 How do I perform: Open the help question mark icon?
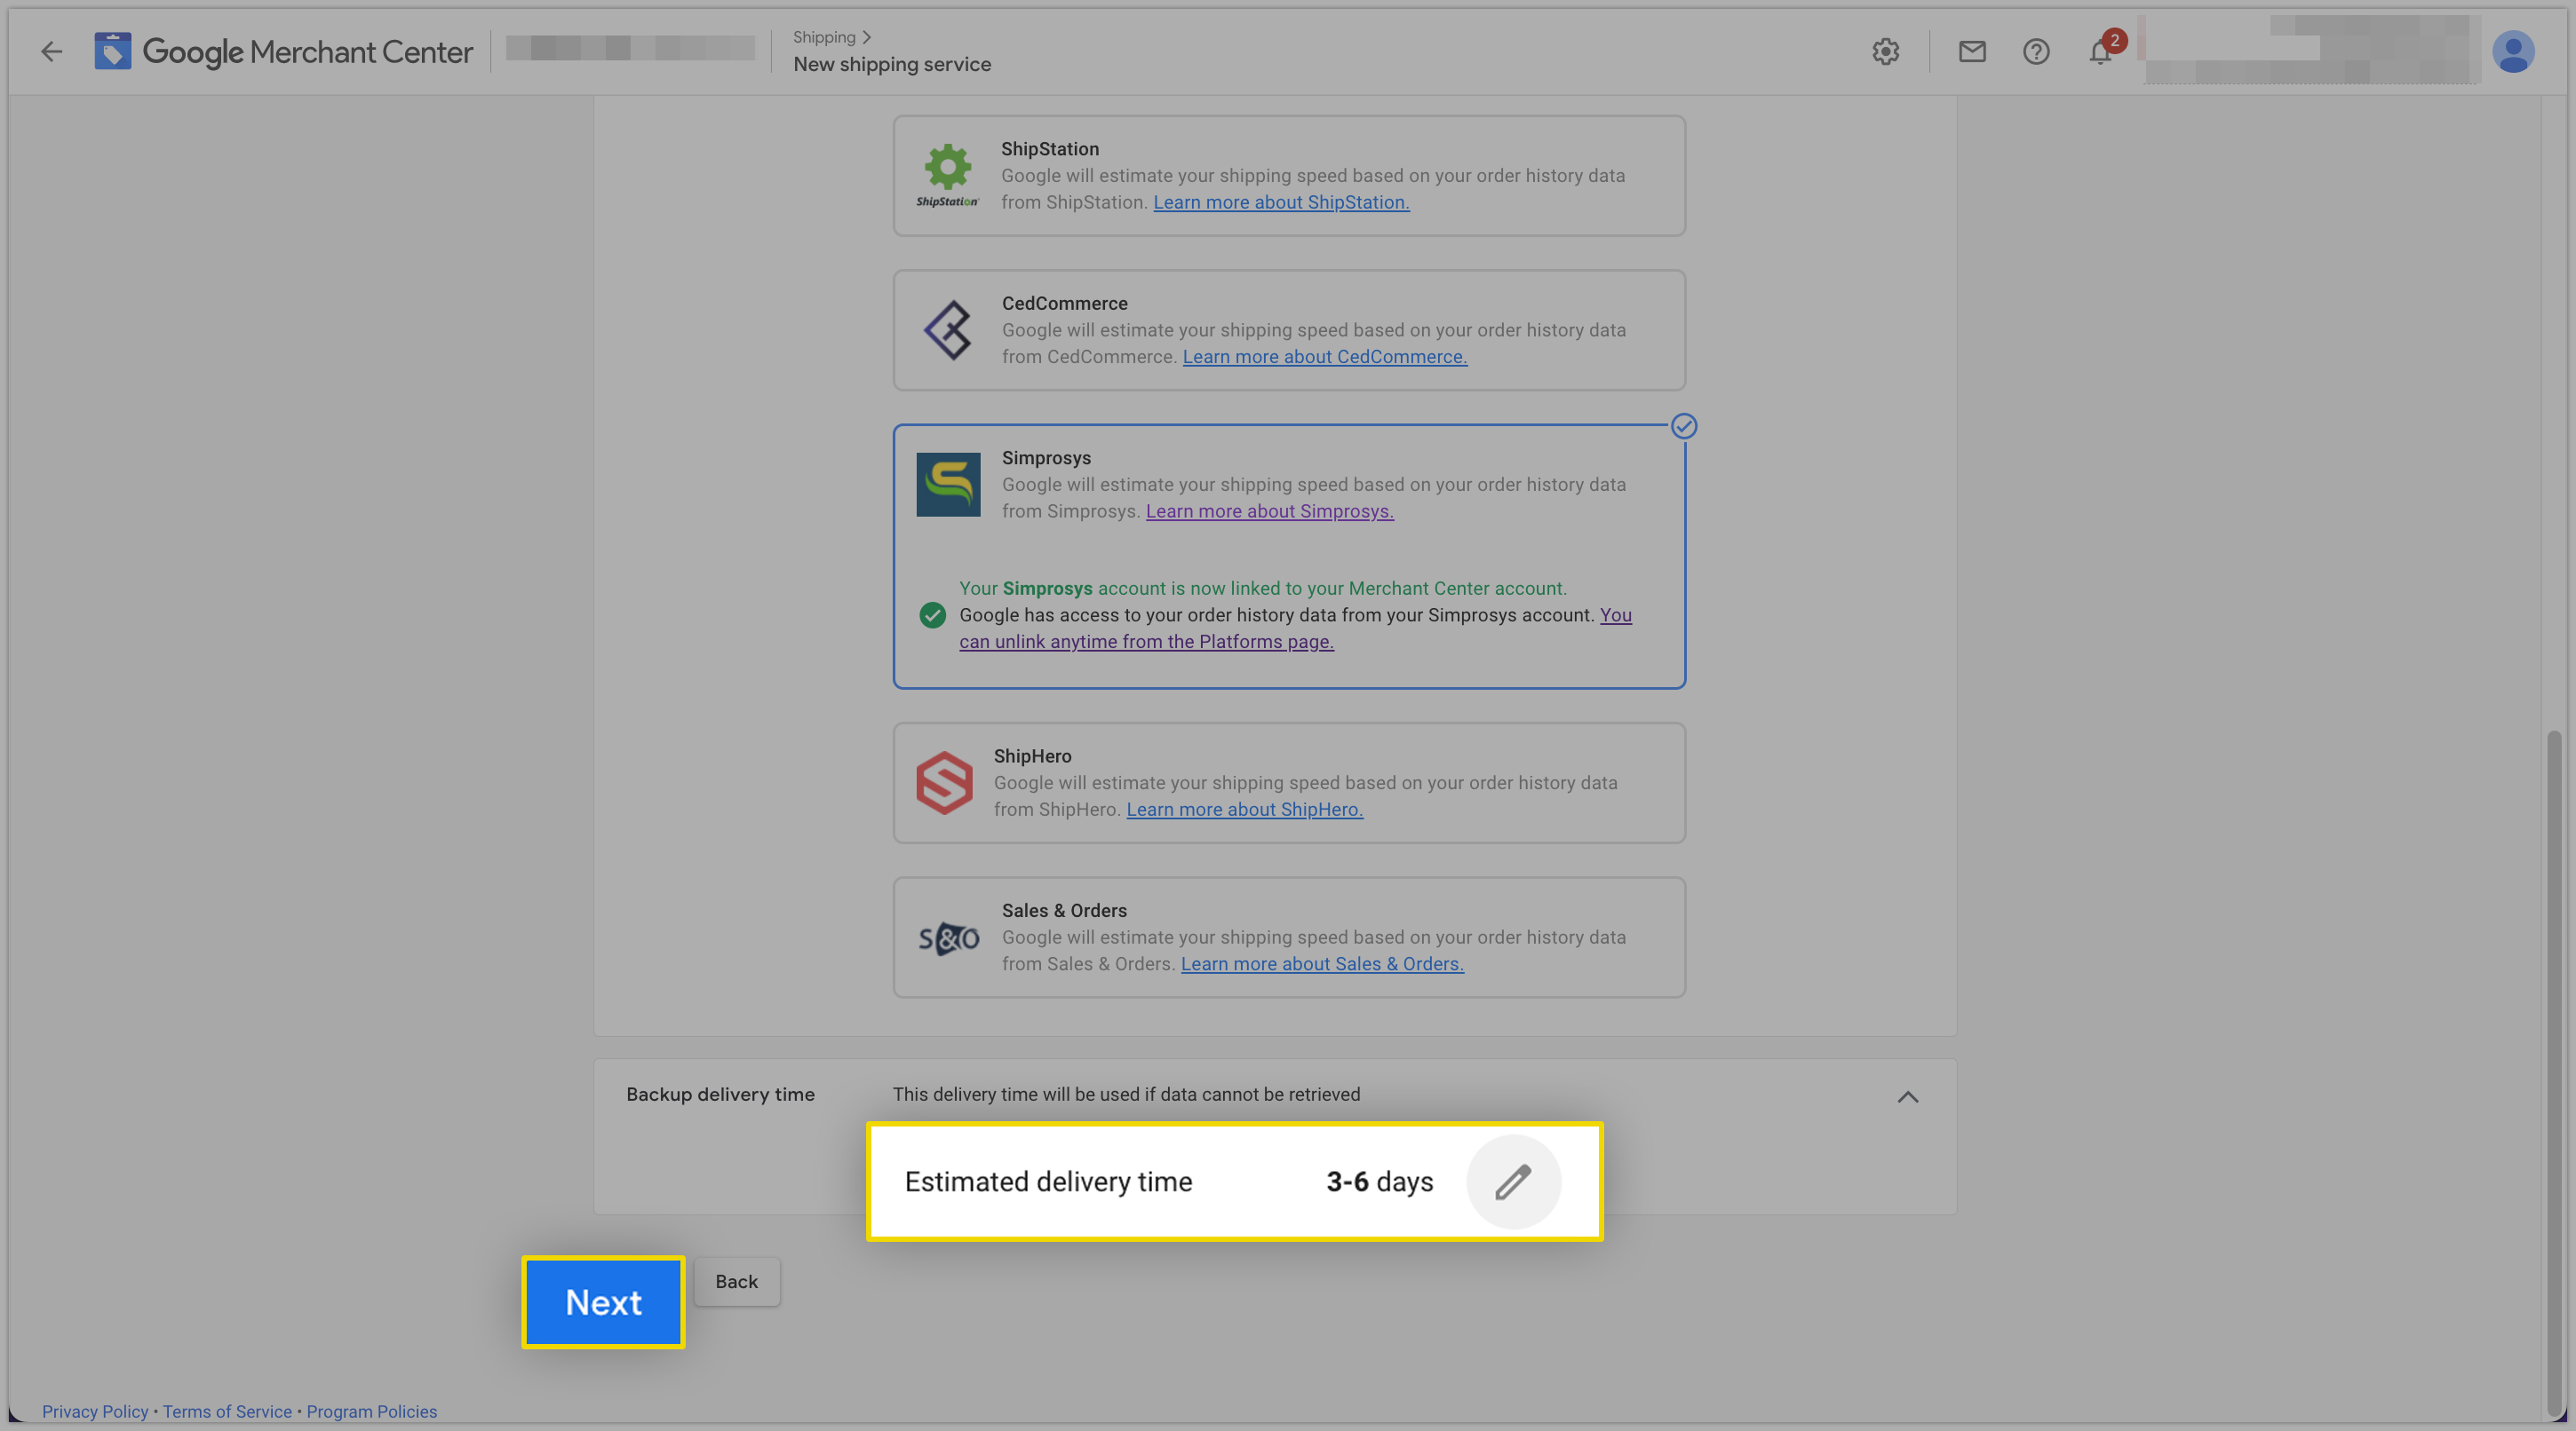click(x=2035, y=51)
